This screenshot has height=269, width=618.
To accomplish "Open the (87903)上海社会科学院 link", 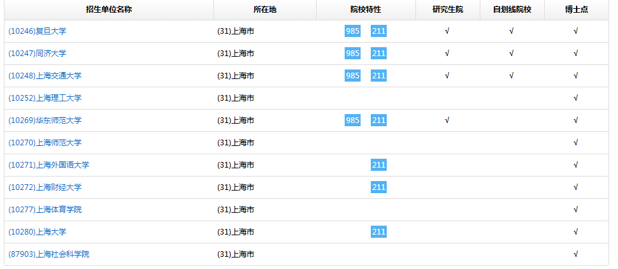I will coord(49,254).
